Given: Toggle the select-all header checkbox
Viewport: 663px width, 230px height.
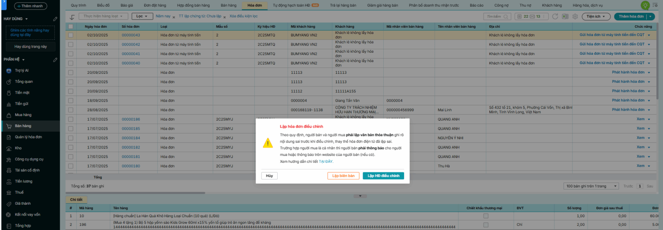Looking at the screenshot, I should click(71, 27).
